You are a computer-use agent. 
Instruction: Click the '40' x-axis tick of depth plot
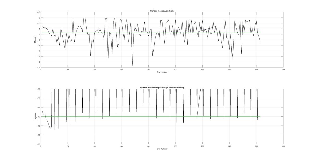point(95,70)
